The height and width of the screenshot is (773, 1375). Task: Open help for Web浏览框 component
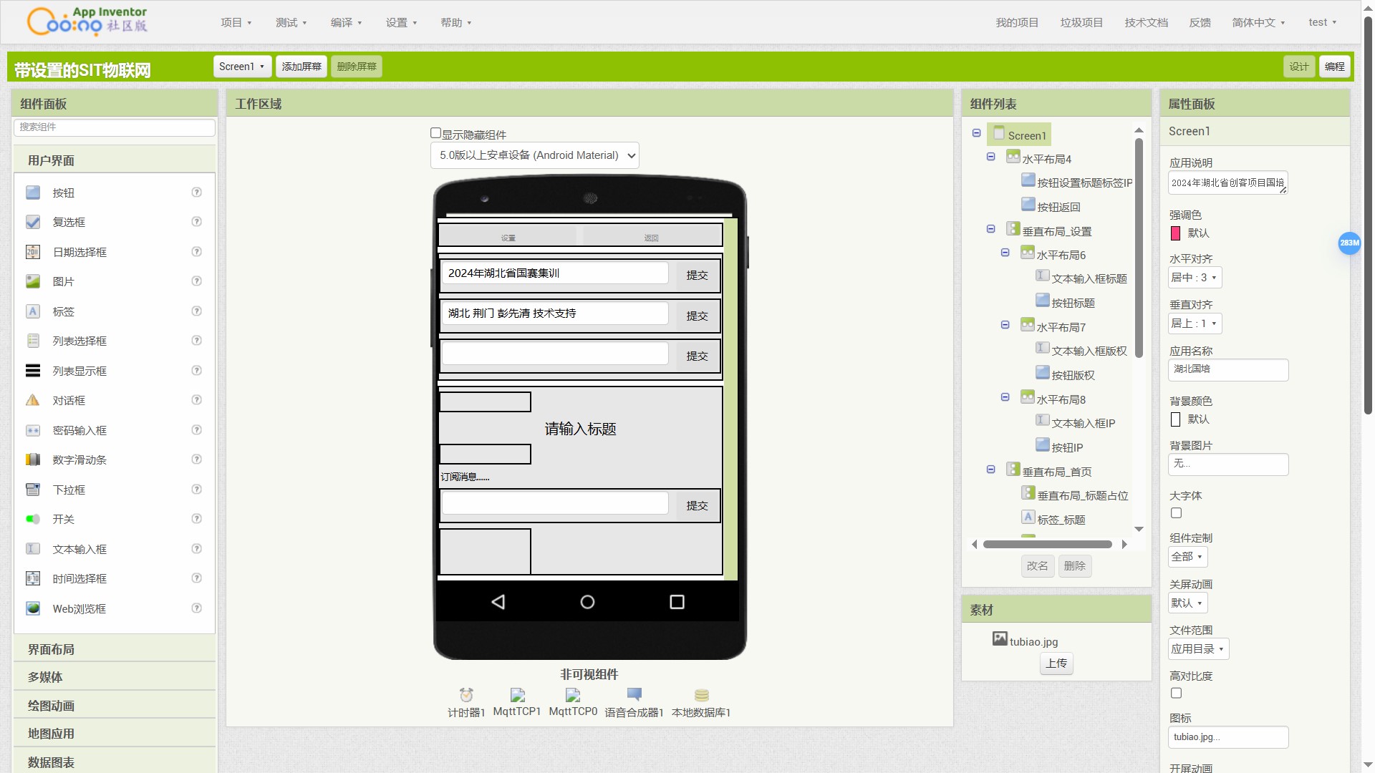(196, 608)
